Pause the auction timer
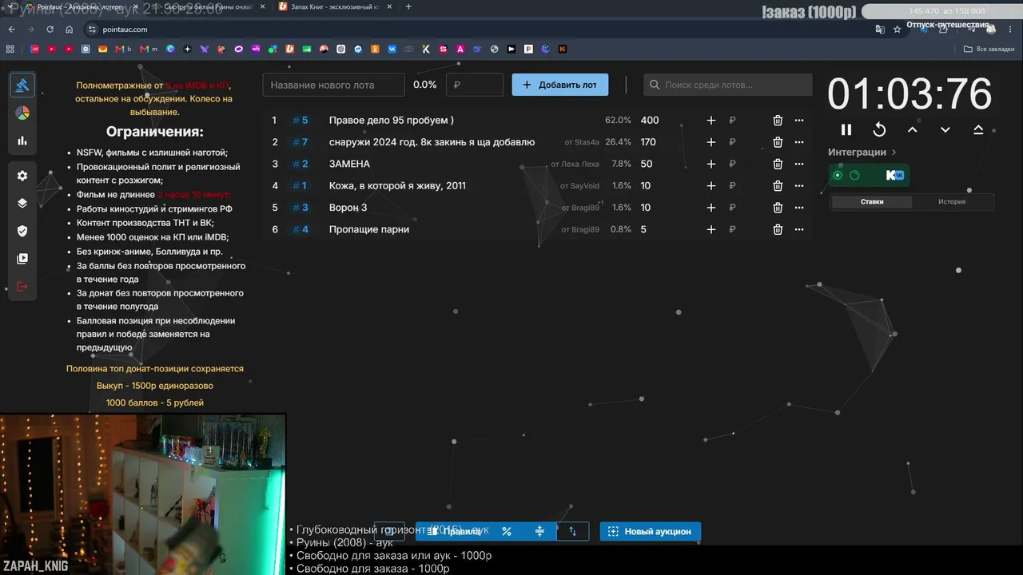1023x575 pixels. tap(846, 129)
